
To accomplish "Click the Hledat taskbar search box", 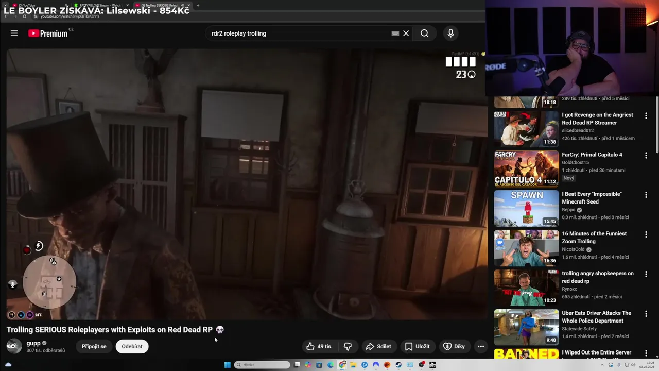I will 262,365.
